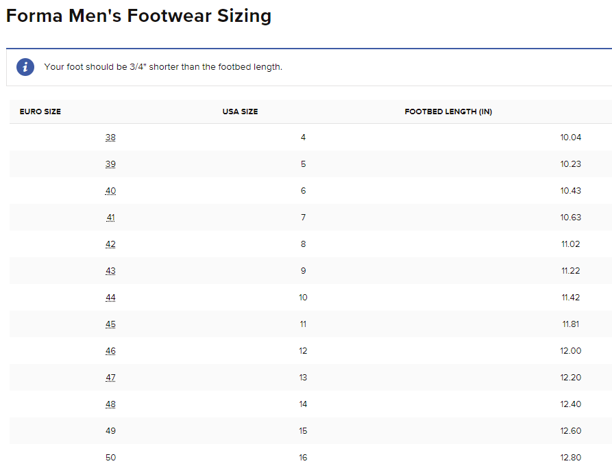Select the Euro size 48 link
The width and height of the screenshot is (612, 470).
click(x=110, y=404)
